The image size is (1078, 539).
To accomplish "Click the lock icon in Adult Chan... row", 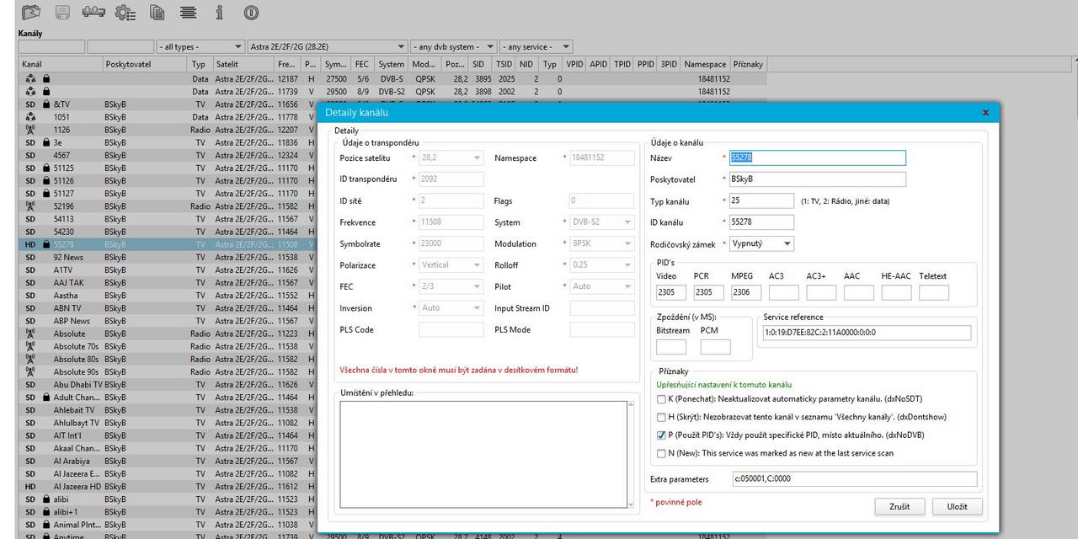I will click(x=46, y=398).
